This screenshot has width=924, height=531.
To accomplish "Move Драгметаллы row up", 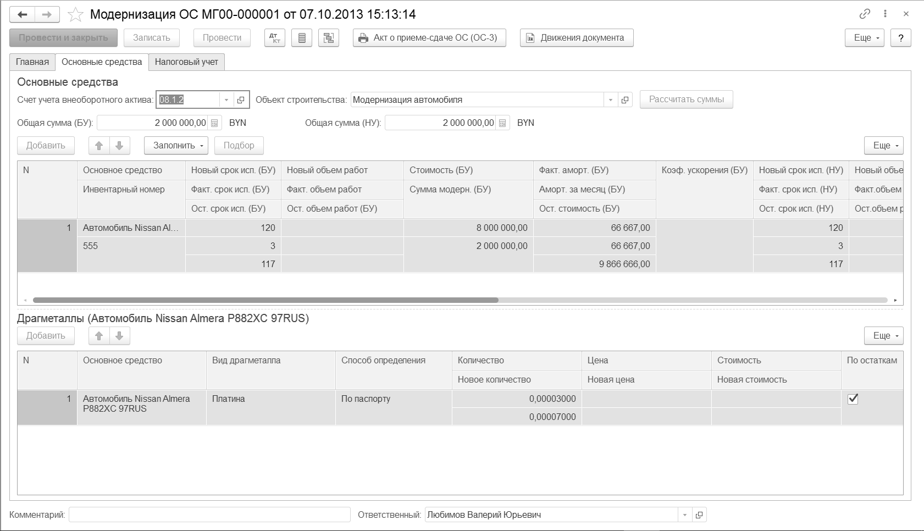I will point(99,336).
